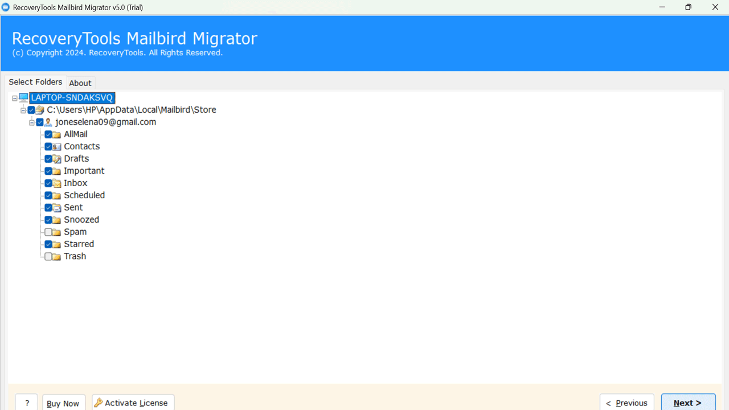Viewport: 729px width, 410px height.
Task: Select the Inbox folder label
Action: pyautogui.click(x=76, y=183)
